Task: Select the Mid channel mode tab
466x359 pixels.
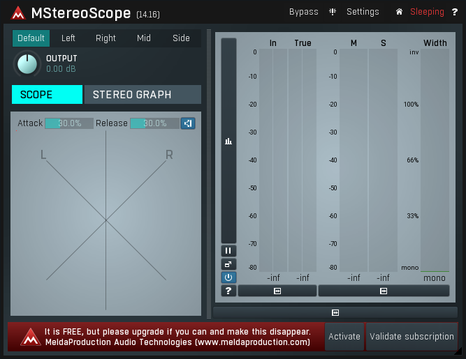Action: [x=143, y=38]
